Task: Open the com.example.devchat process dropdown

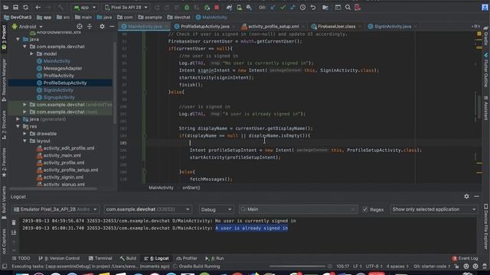Action: point(148,209)
